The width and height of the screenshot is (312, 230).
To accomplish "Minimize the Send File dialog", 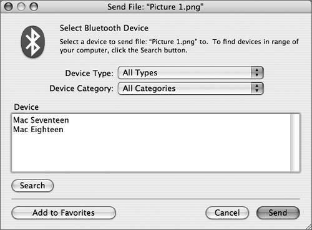I will 21,7.
